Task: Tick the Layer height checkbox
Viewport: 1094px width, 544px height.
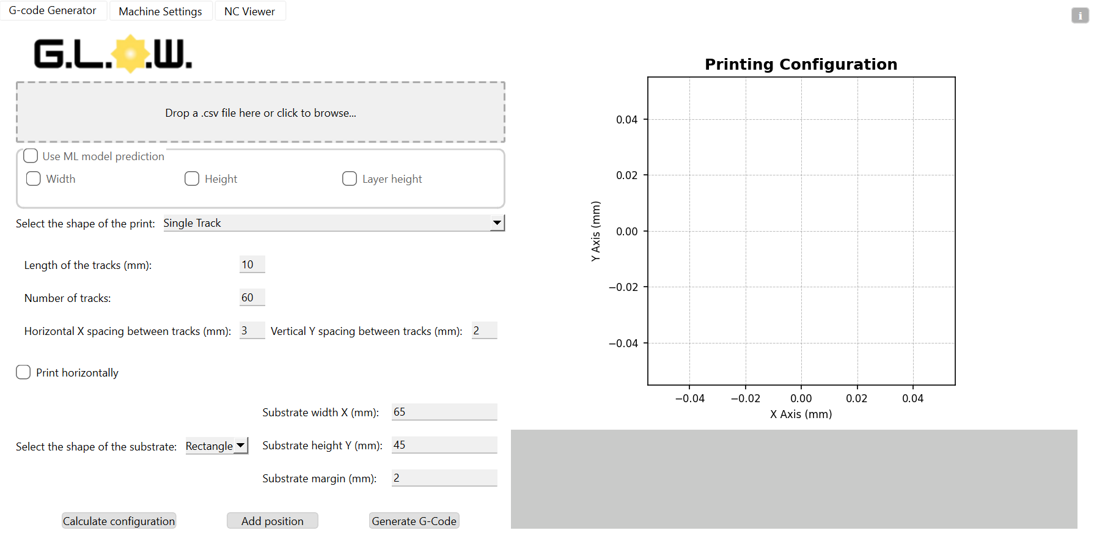Action: coord(350,178)
